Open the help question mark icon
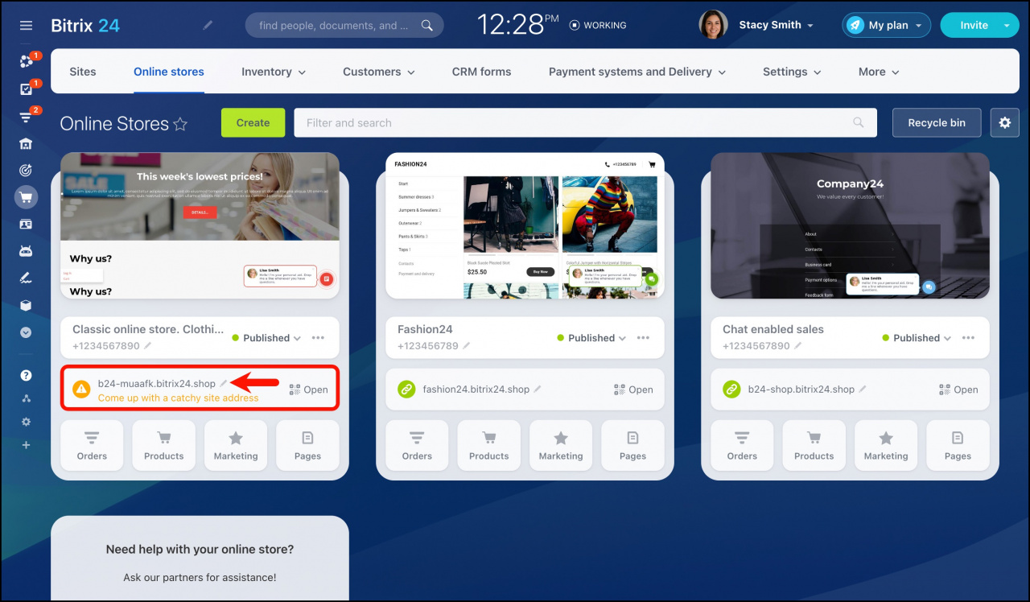This screenshot has height=602, width=1030. pyautogui.click(x=26, y=375)
